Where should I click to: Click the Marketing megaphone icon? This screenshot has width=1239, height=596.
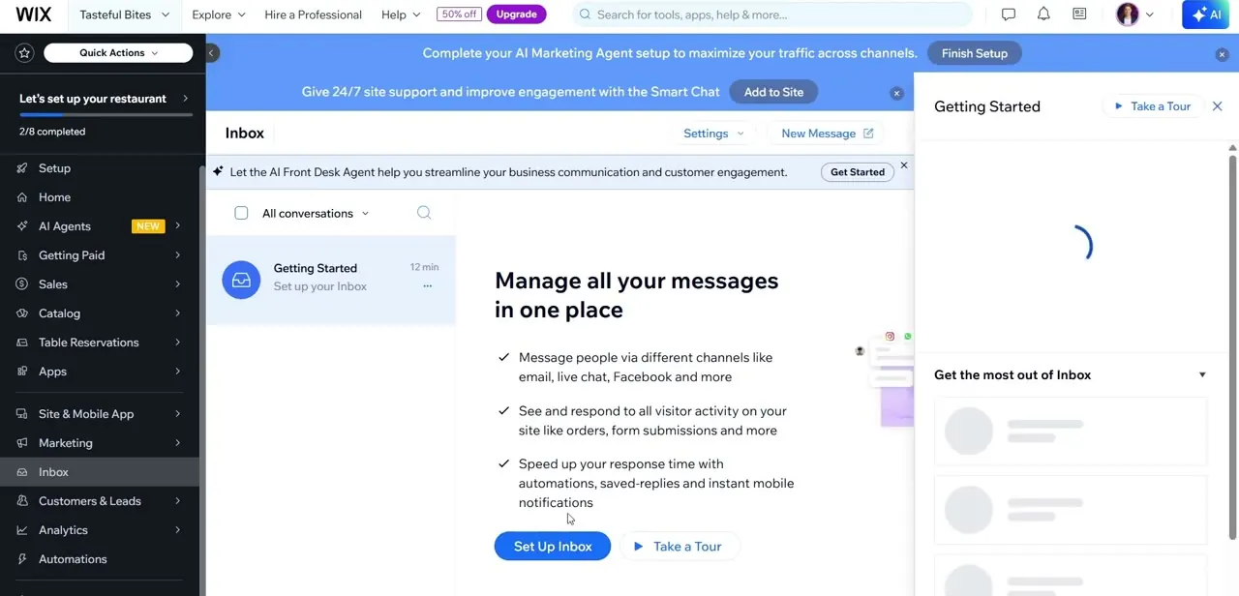point(21,443)
